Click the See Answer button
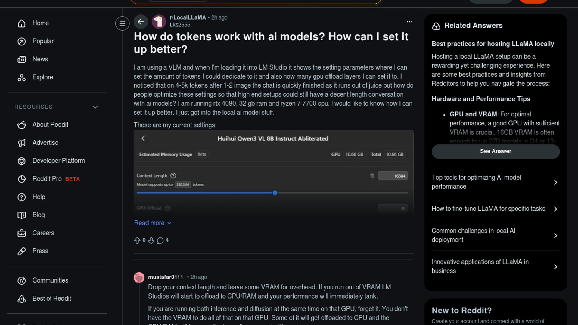The height and width of the screenshot is (325, 578). [496, 151]
